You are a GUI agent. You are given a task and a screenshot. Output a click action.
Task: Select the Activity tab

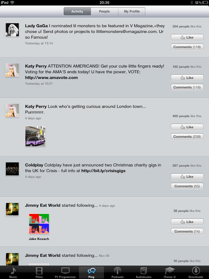click(x=77, y=11)
